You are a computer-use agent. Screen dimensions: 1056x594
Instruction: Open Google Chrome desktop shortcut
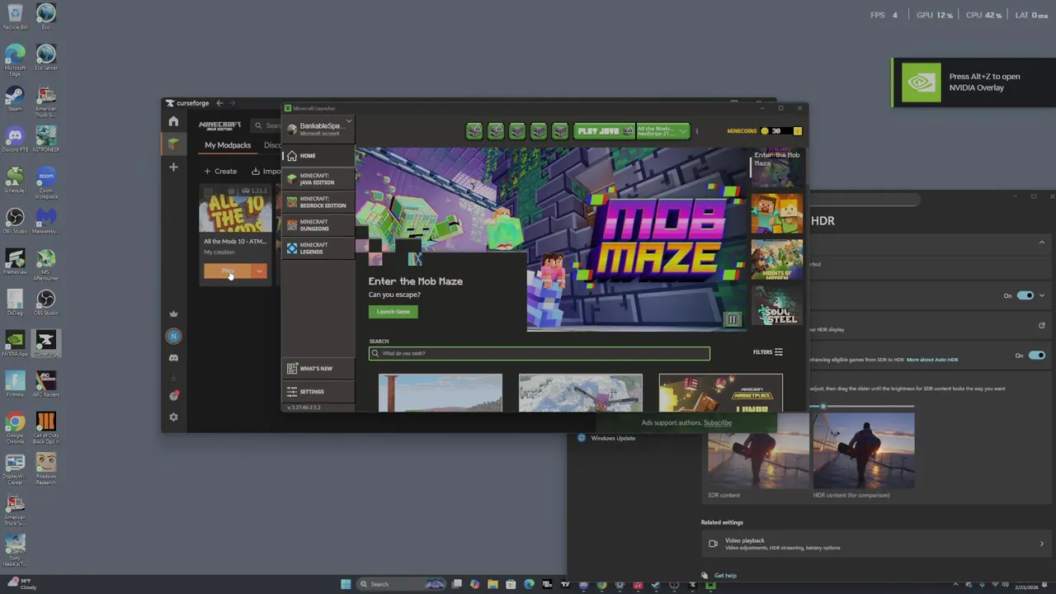15,426
